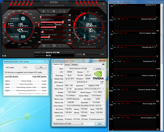Screen dimensions: 164x132
Task: Minimize the MSI Afterburner window
Action: [101, 4]
